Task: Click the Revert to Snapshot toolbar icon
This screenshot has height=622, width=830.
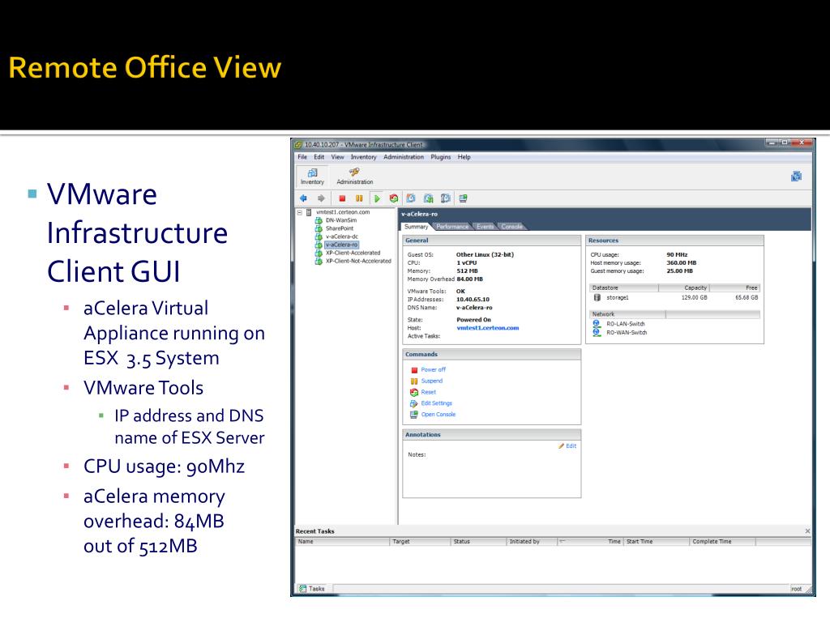Action: pos(428,198)
